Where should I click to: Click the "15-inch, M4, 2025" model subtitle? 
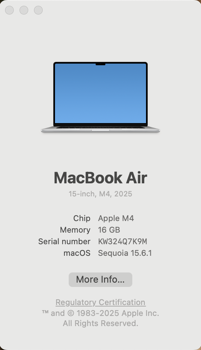click(x=100, y=194)
